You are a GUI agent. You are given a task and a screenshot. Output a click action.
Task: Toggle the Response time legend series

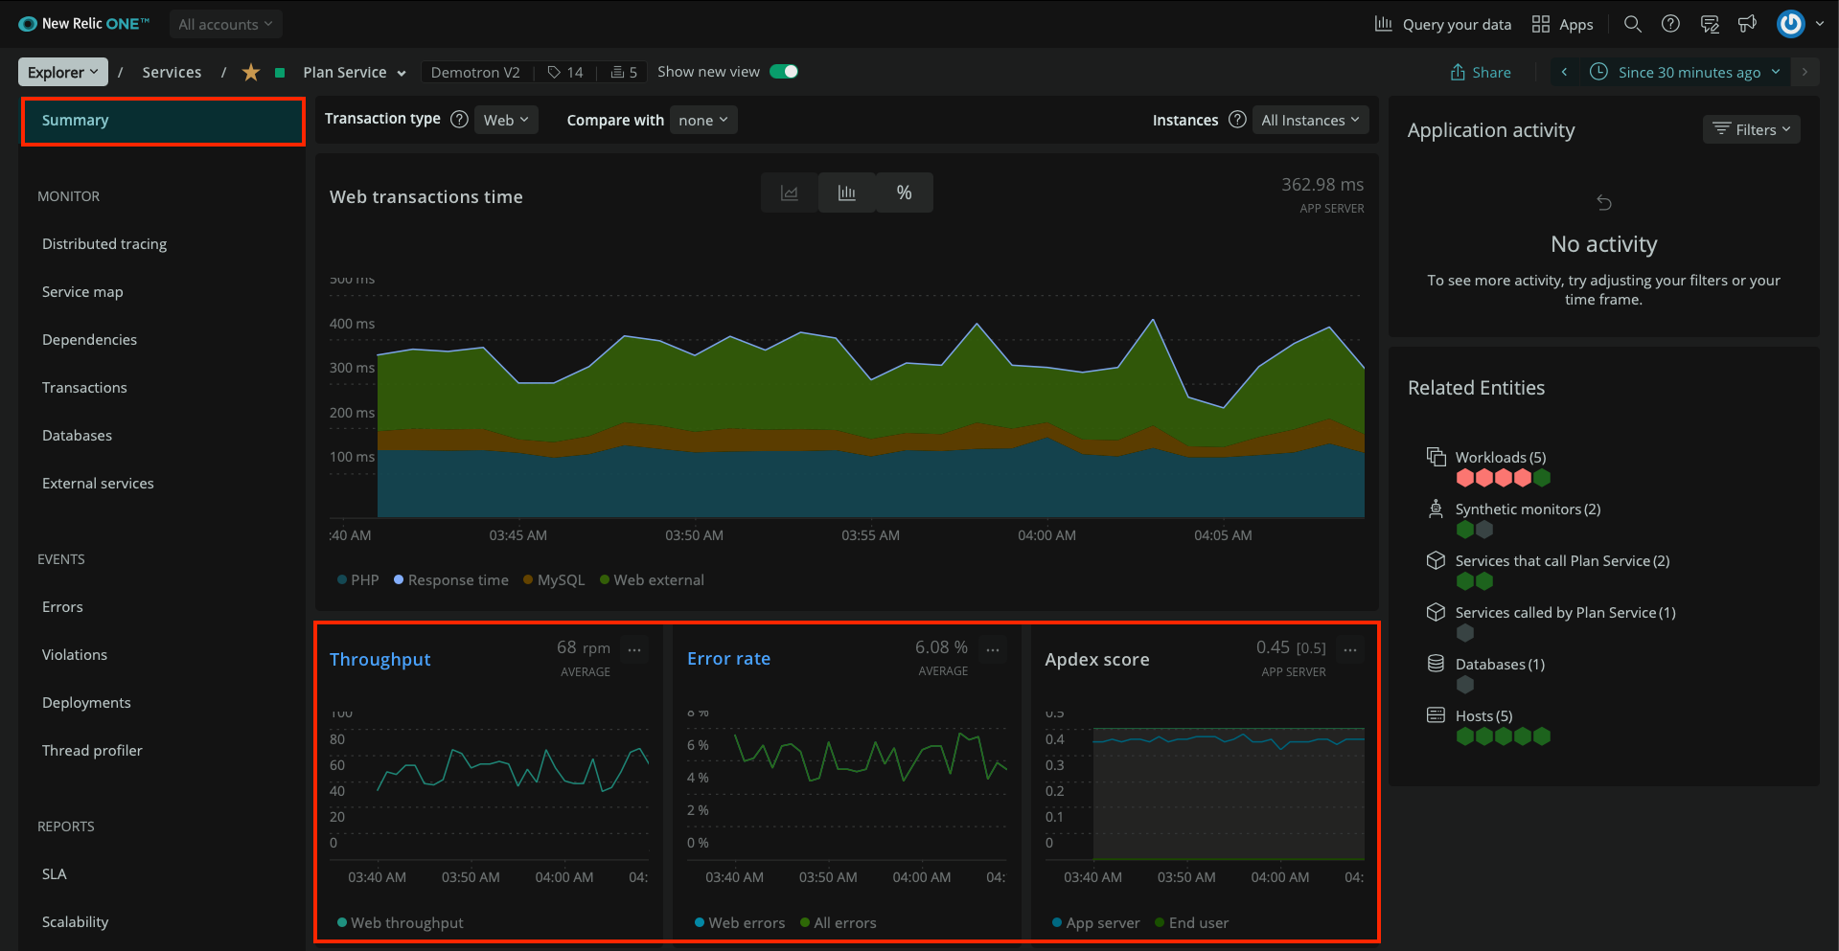451,579
